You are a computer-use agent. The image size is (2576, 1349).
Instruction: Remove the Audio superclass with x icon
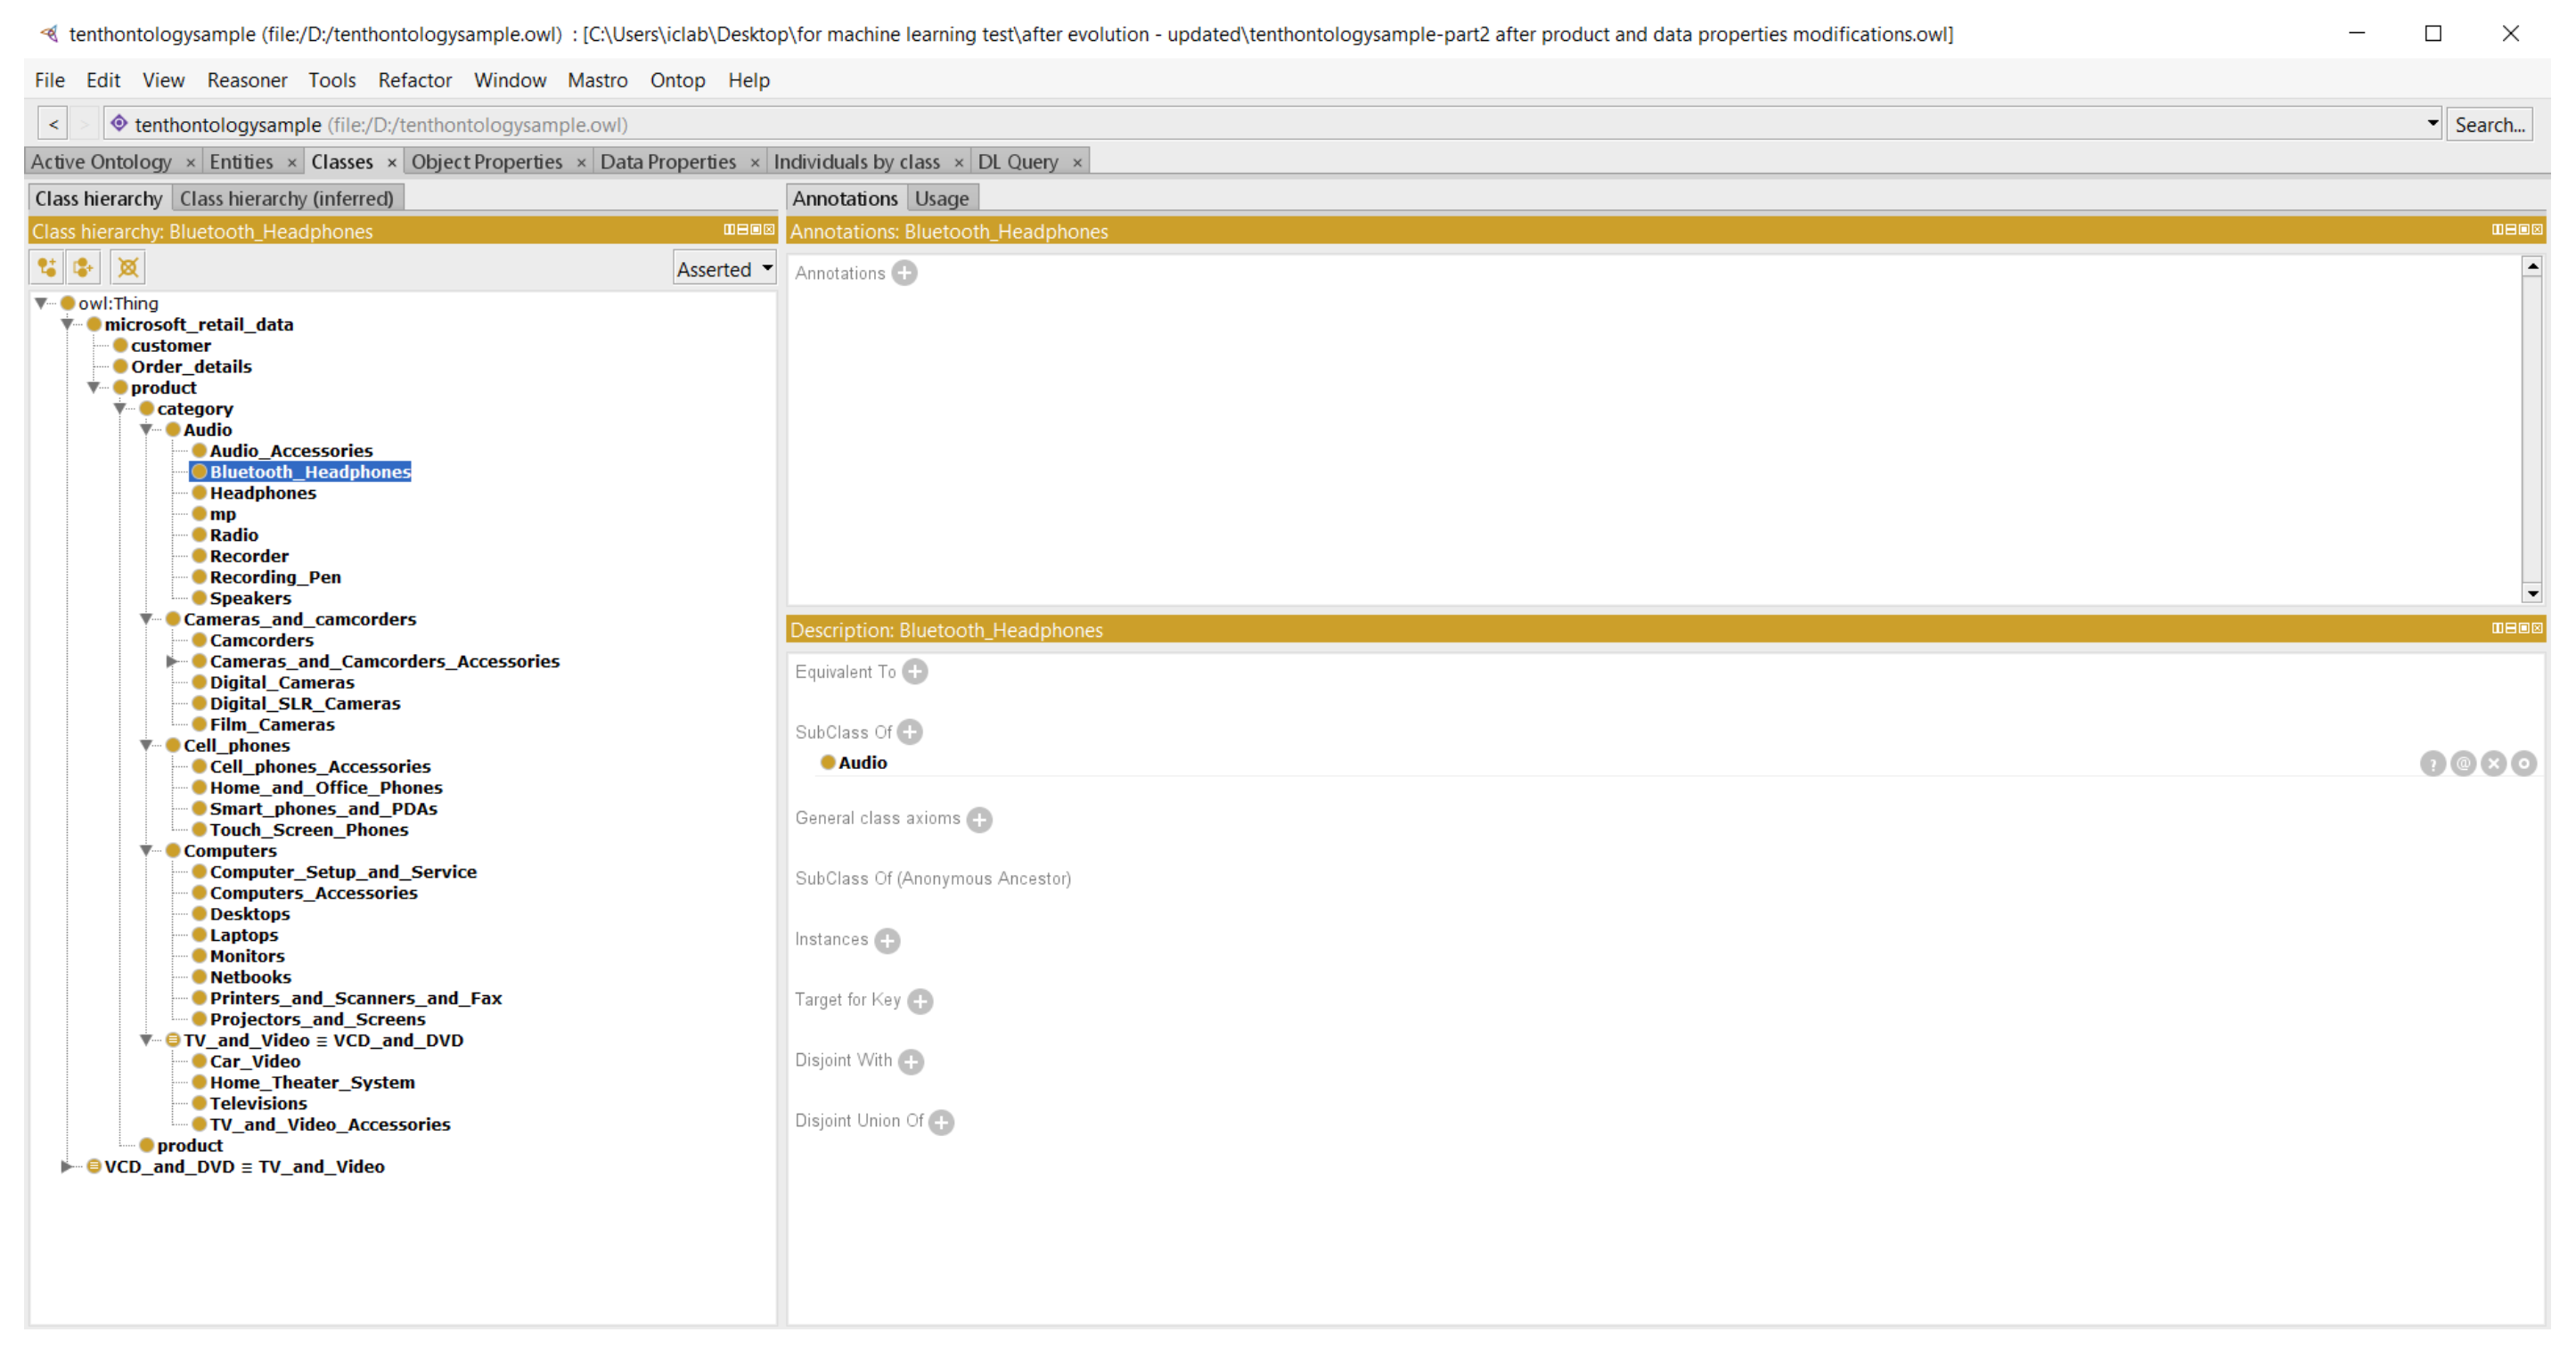click(2493, 764)
